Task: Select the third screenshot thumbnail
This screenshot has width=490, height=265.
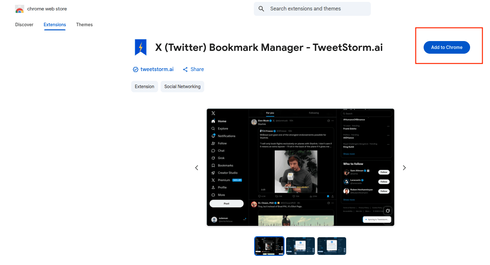Action: [332, 246]
